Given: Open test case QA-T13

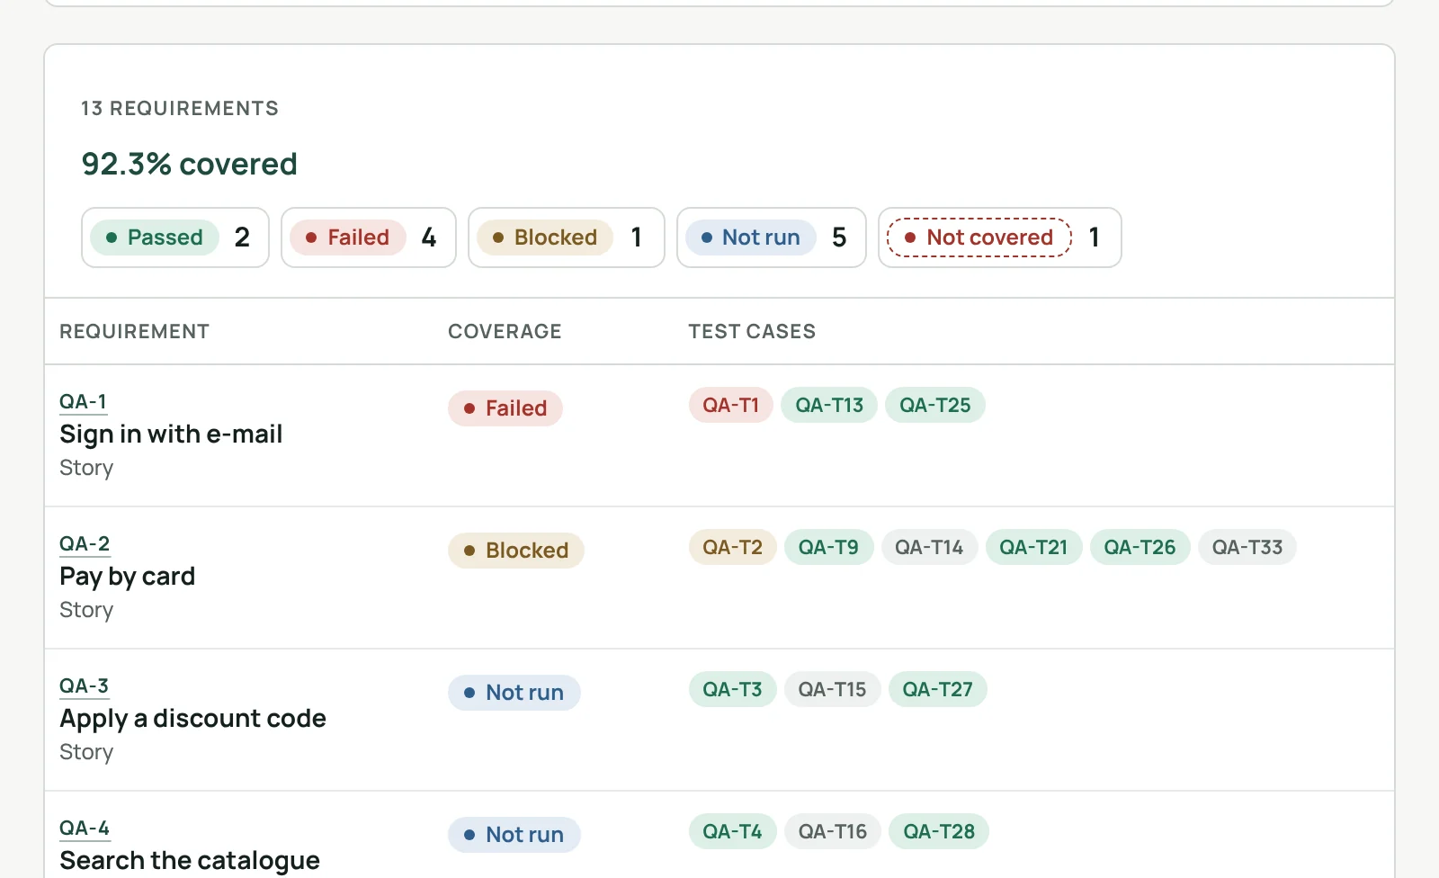Looking at the screenshot, I should (829, 405).
